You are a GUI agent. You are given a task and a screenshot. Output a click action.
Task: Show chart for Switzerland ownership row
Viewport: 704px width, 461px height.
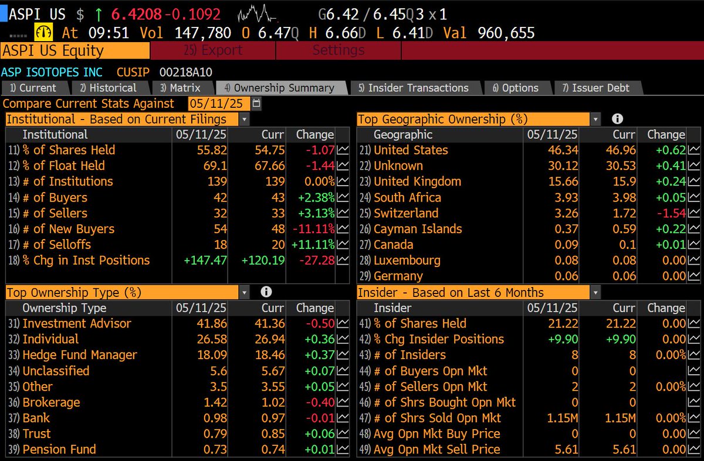point(694,213)
